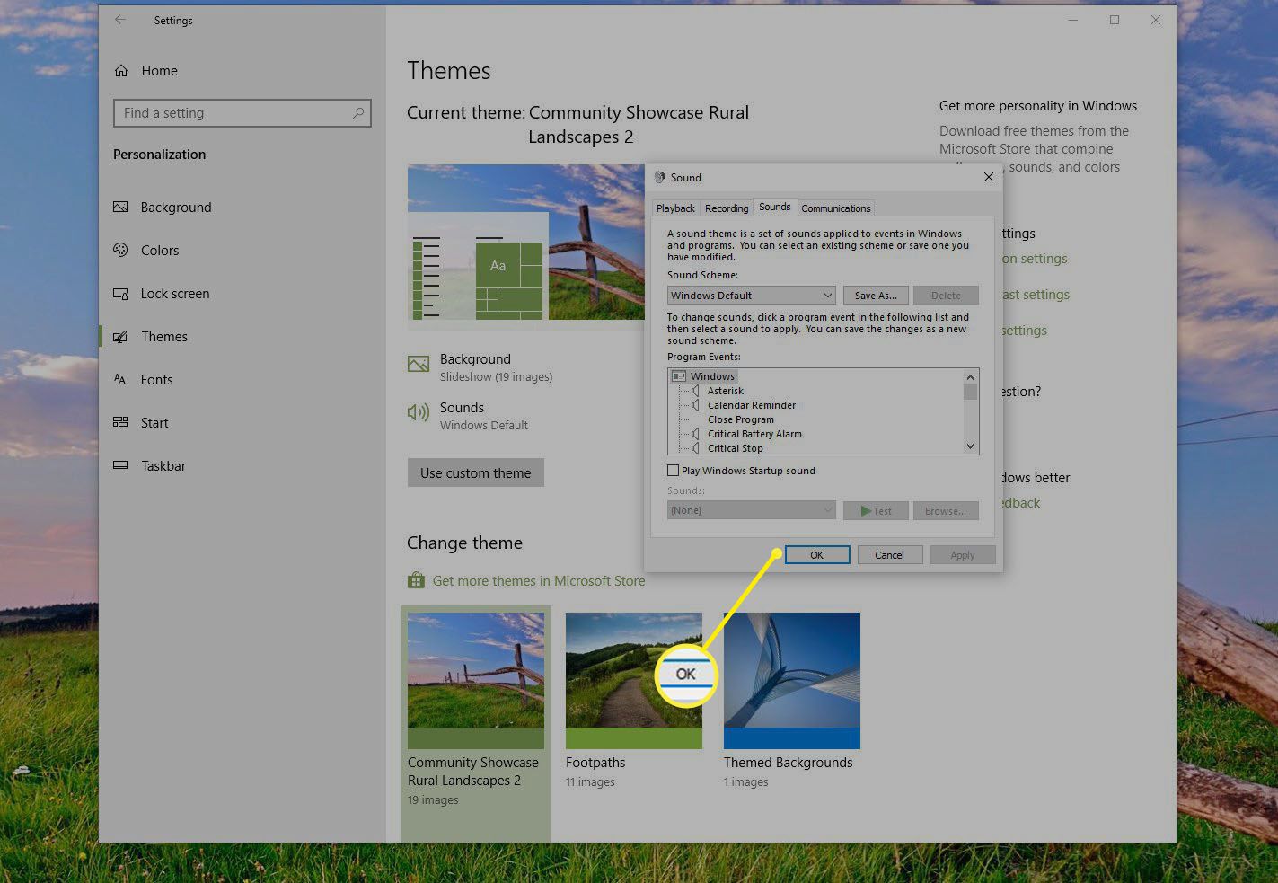Switch to the Recording tab
Image resolution: width=1278 pixels, height=883 pixels.
(727, 208)
